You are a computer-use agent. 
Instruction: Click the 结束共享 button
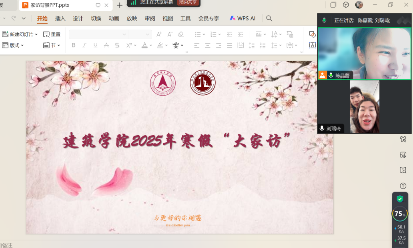(188, 2)
